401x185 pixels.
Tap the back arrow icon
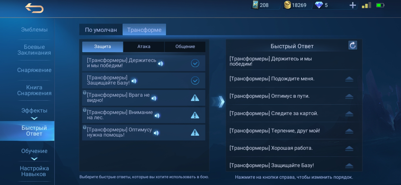click(x=34, y=8)
